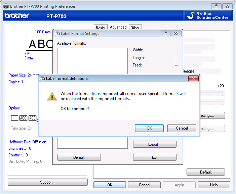The width and height of the screenshot is (236, 194).
Task: Click Exit in Label Format Settings
Action: 155,157
